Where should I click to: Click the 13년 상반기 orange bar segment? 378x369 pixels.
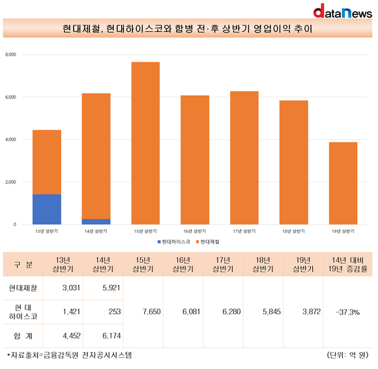click(47, 162)
